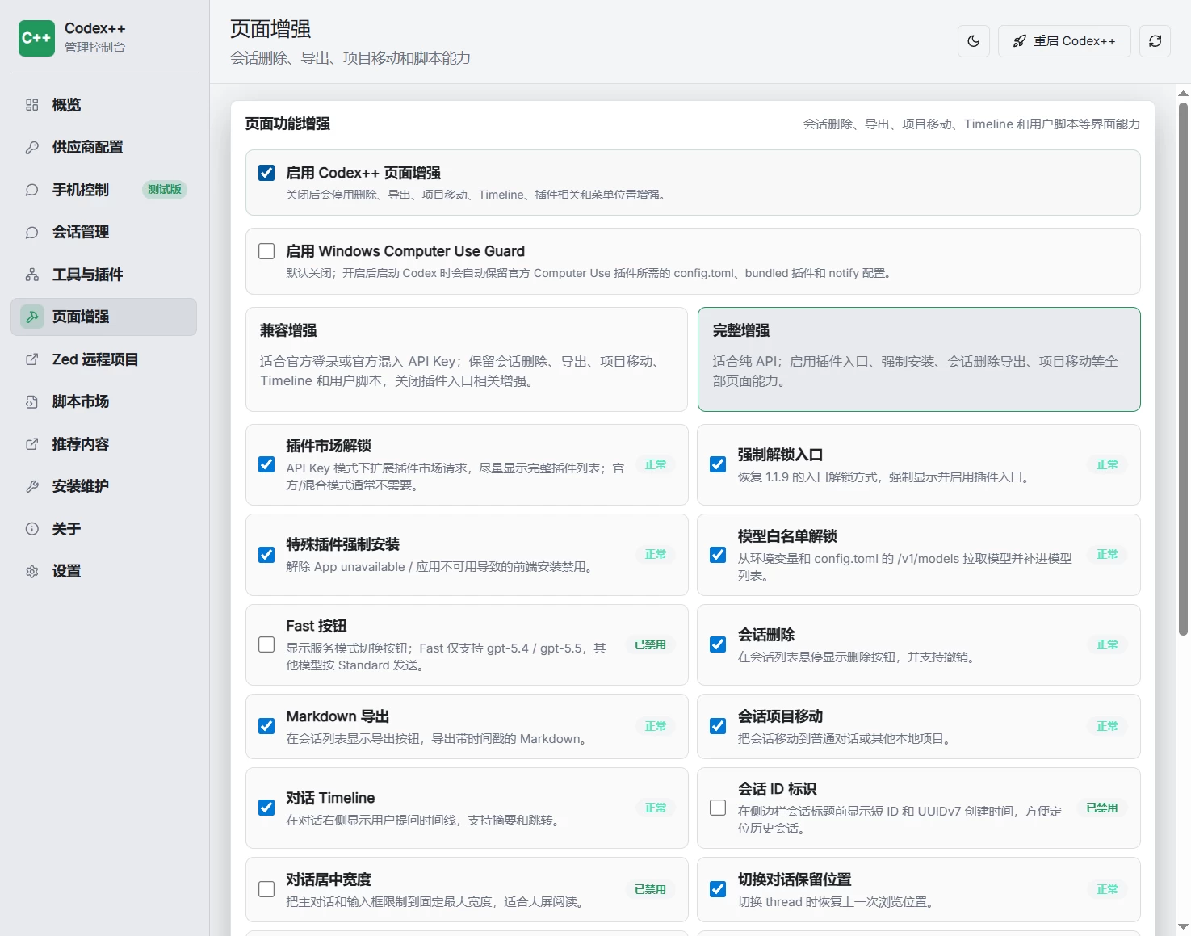1191x936 pixels.
Task: Click the 会话管理 chat bubble icon
Action: (x=32, y=232)
